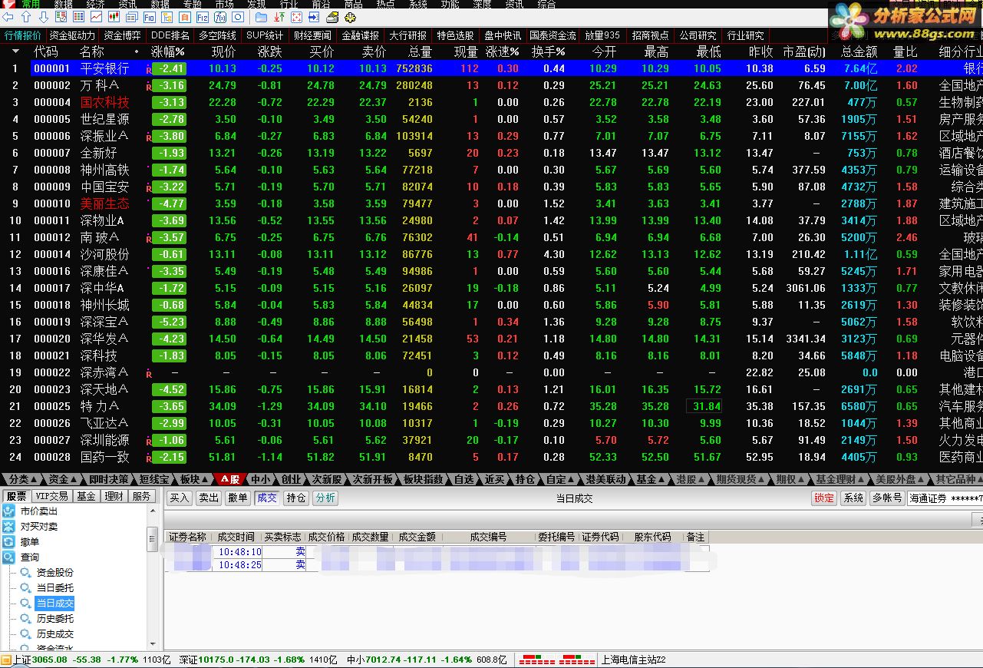Click the 买入 button
This screenshot has height=668, width=983.
(180, 498)
